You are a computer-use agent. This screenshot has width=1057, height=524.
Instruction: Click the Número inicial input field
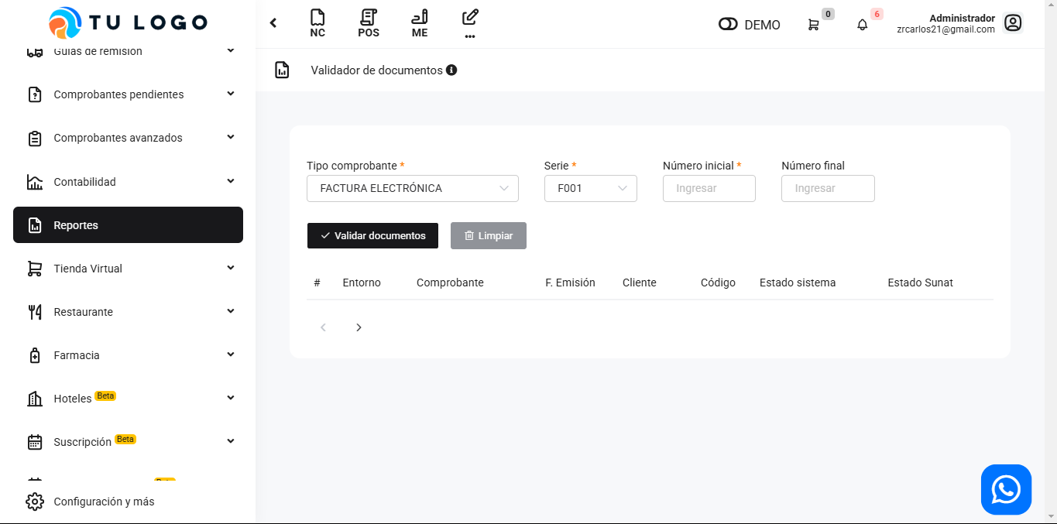[x=709, y=188]
